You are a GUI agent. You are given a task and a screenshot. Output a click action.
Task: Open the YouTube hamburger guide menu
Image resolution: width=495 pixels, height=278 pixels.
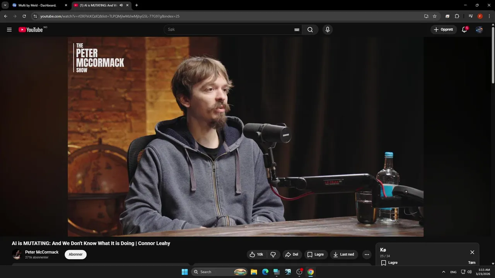point(9,30)
